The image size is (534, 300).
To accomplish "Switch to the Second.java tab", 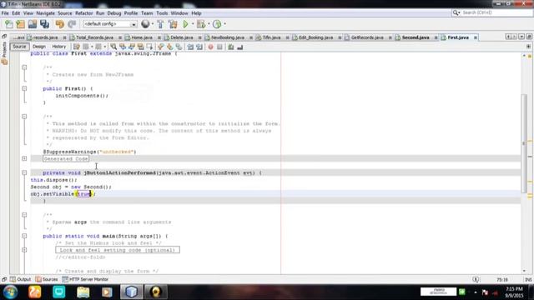I will pos(416,37).
